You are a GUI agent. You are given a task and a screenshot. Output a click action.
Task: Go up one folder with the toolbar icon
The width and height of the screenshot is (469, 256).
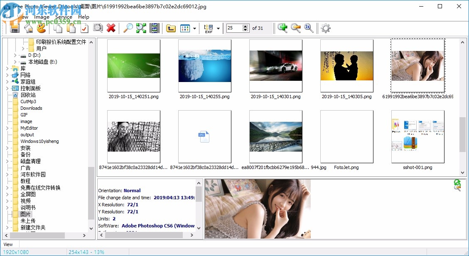[x=172, y=28]
